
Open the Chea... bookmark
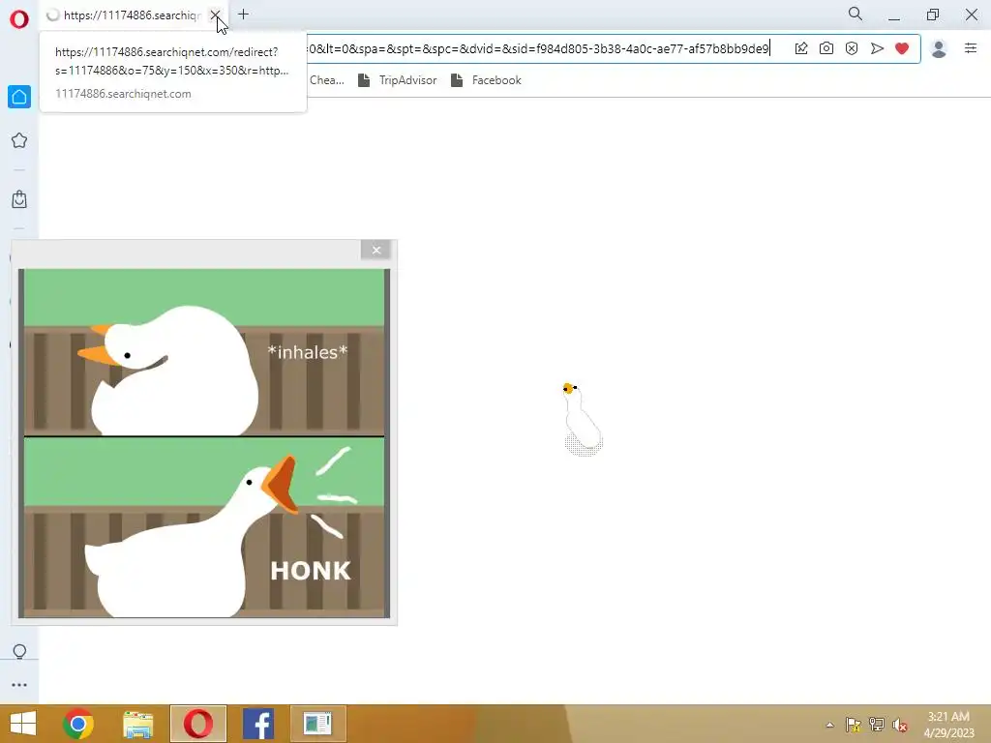(327, 80)
